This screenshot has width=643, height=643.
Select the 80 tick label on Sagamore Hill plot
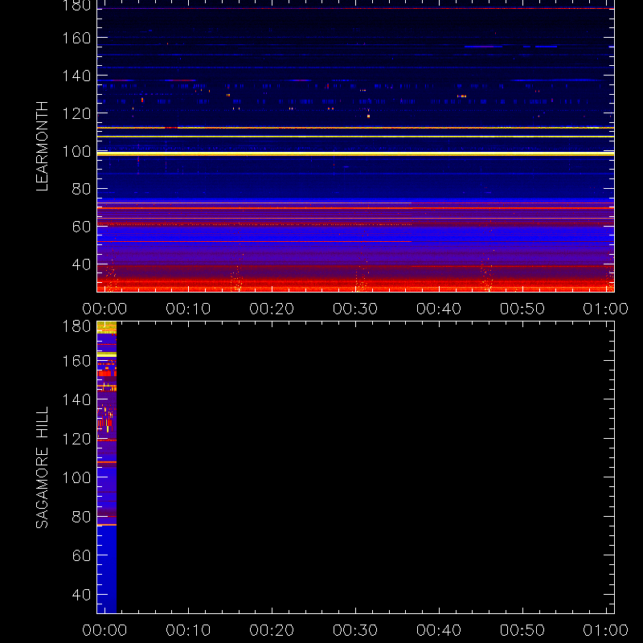[x=81, y=517]
